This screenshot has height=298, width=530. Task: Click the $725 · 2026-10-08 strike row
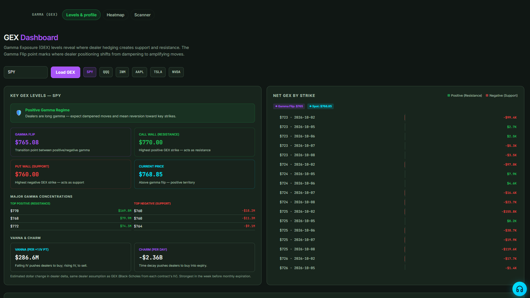[x=395, y=249]
